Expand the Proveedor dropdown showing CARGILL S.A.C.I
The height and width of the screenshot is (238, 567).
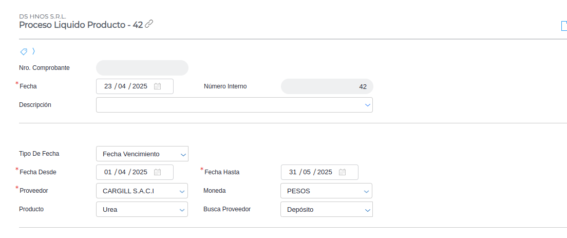(183, 191)
